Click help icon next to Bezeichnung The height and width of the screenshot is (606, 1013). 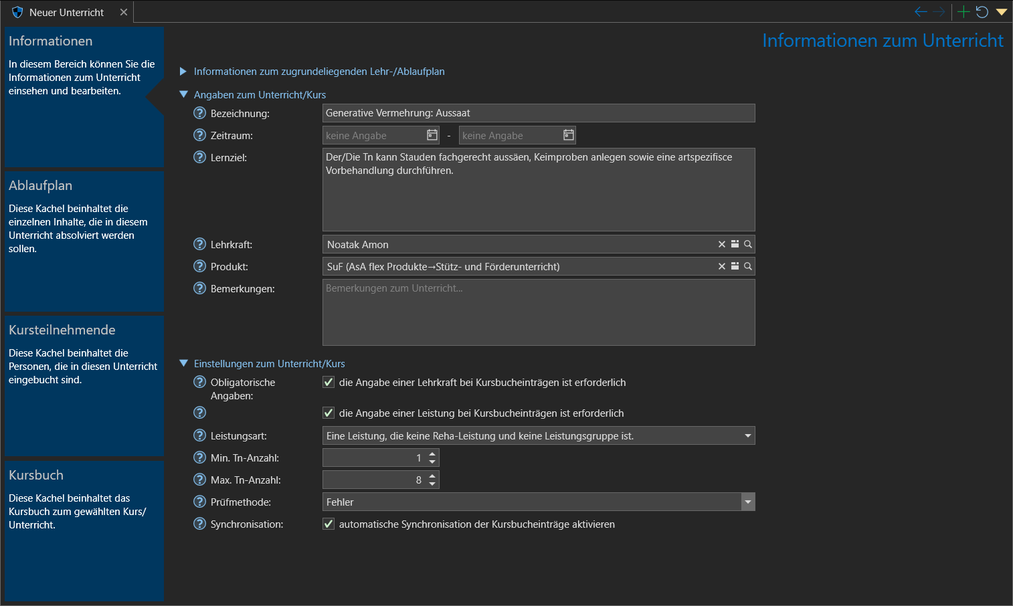(199, 113)
